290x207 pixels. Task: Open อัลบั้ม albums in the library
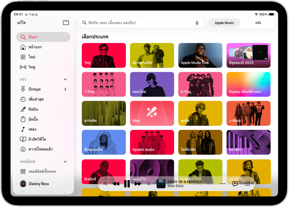point(43,119)
